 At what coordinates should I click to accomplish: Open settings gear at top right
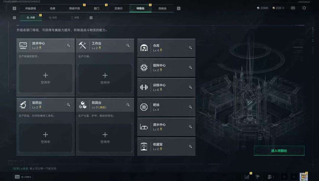tap(304, 8)
